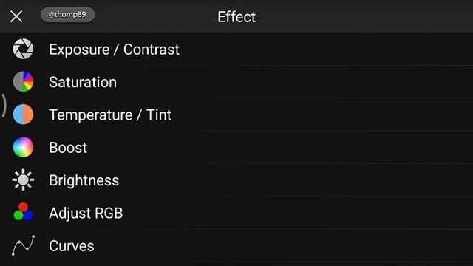Click the Brightness sun icon
473x266 pixels.
coord(23,180)
